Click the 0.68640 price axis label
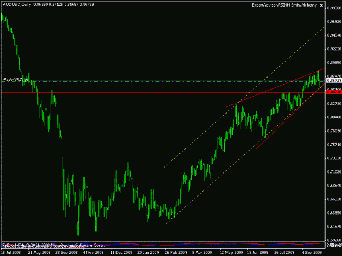342x256 pixels. (334, 186)
